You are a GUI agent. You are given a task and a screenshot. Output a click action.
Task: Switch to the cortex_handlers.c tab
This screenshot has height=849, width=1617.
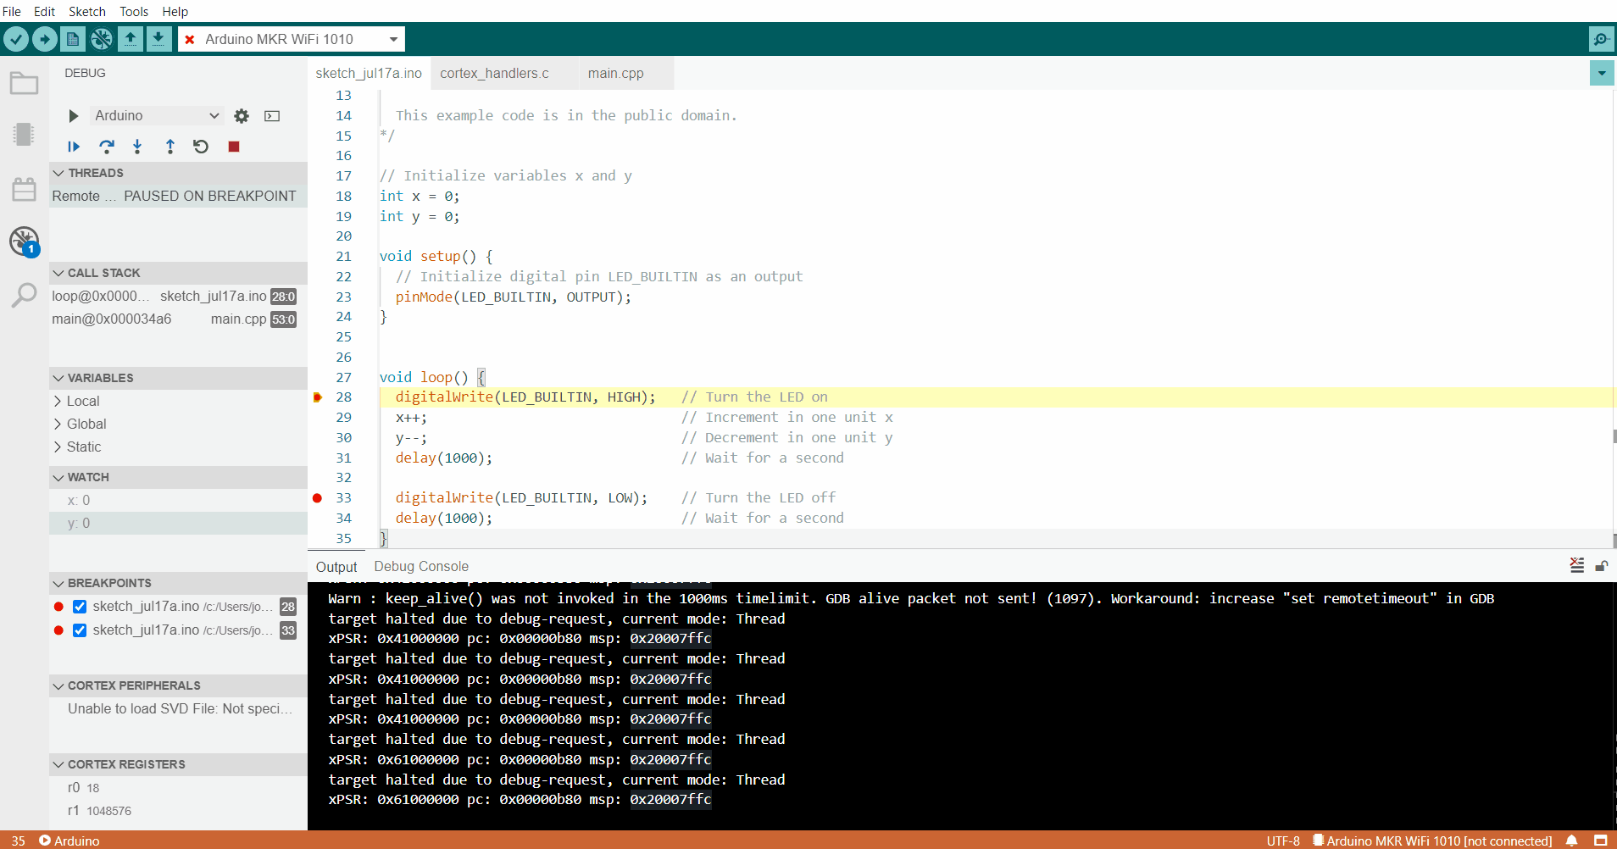point(495,73)
